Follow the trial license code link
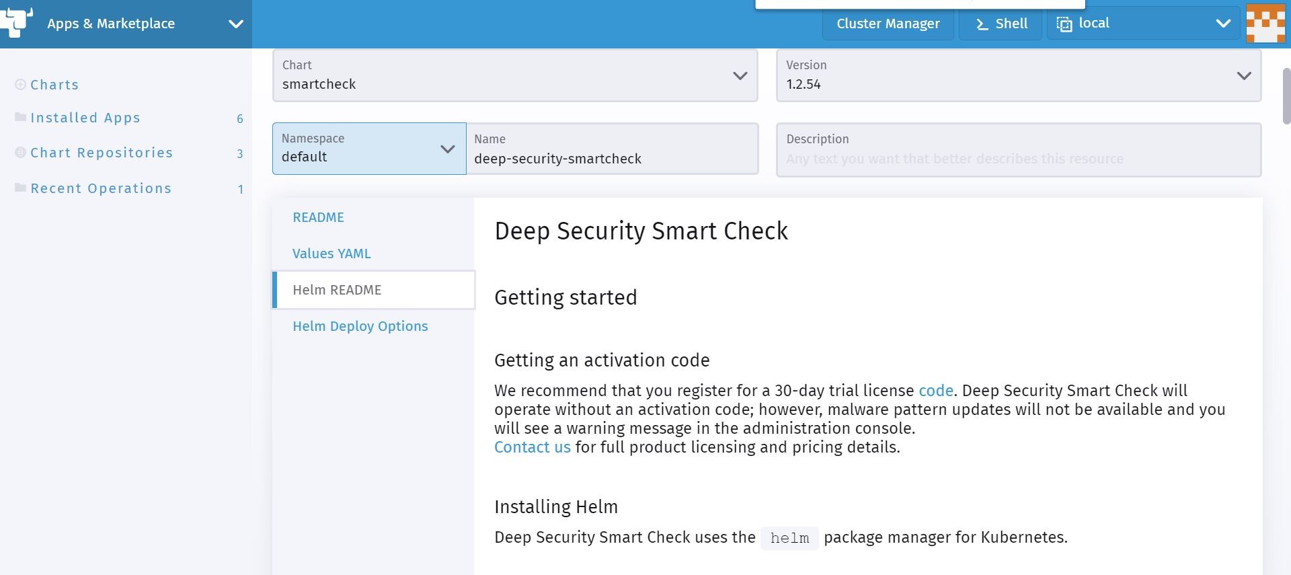Screen dimensions: 1291x575 936,391
